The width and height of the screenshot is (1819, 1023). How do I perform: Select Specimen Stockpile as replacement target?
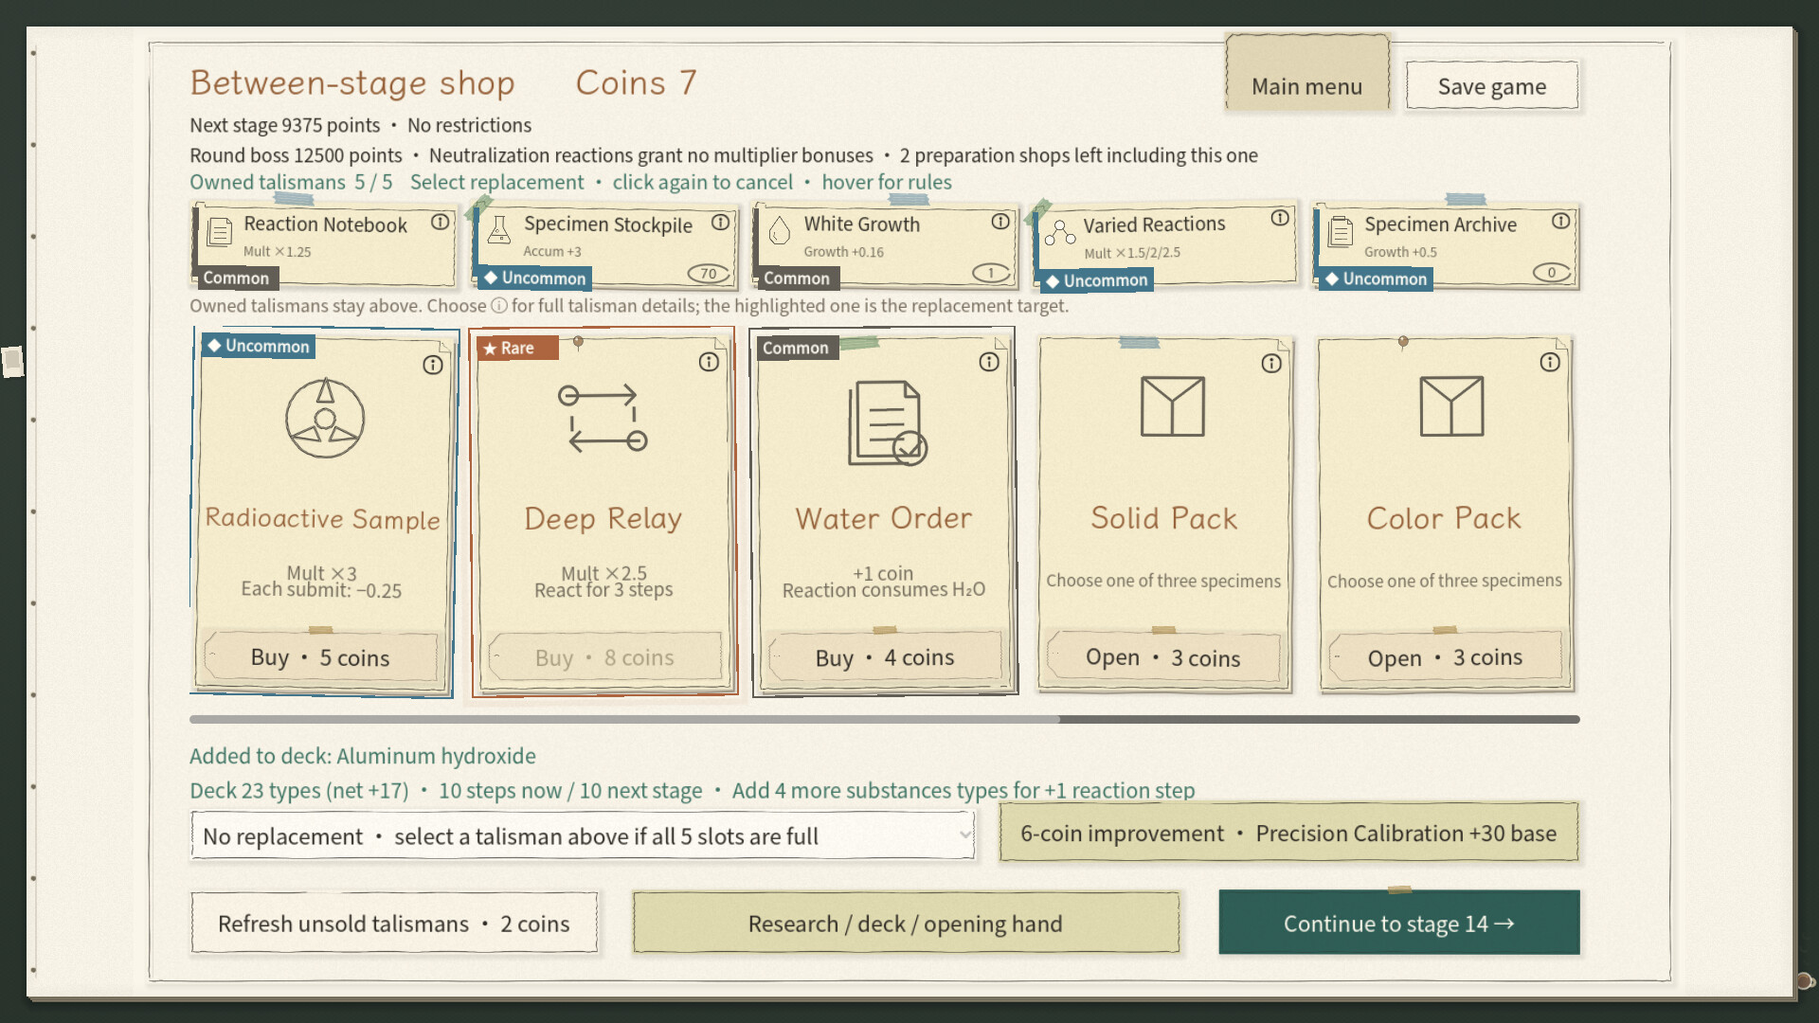[x=605, y=246]
